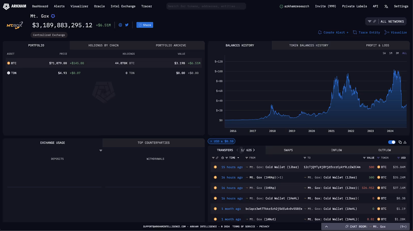Screen dimensions: 413x231
Task: Click the filter icon in Exchange Usage panel
Action: coord(101,150)
